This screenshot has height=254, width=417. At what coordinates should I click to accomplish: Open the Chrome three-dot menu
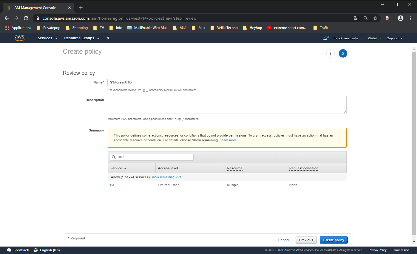point(410,18)
